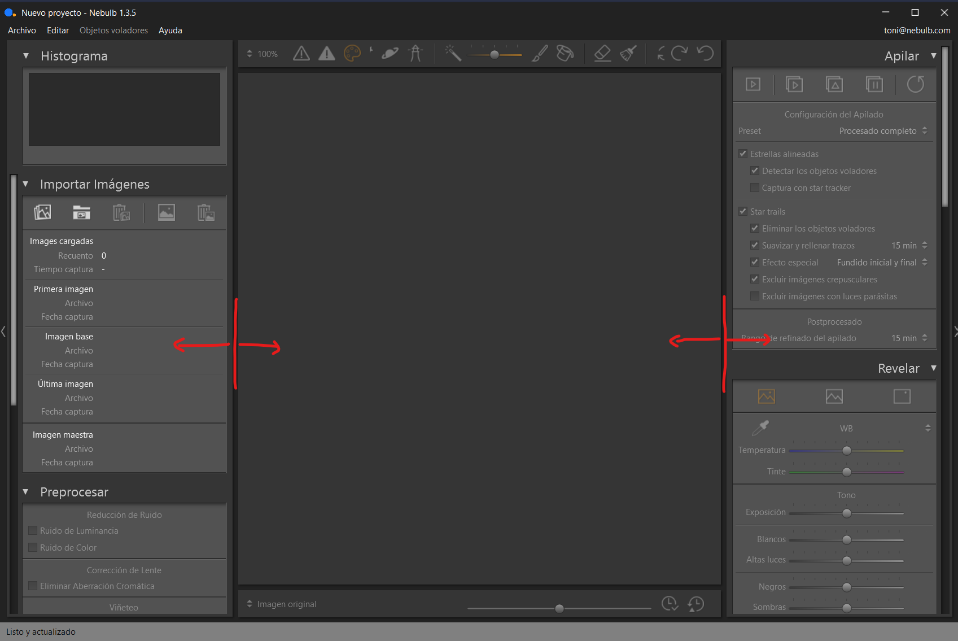The image size is (958, 641).
Task: Enable Eliminar Aberración Cromática checkbox
Action: tap(33, 586)
